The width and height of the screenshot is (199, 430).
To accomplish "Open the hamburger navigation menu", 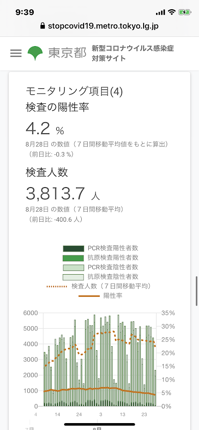I will tap(16, 53).
